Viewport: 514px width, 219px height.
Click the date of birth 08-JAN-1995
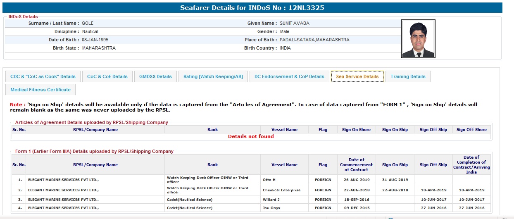click(95, 40)
